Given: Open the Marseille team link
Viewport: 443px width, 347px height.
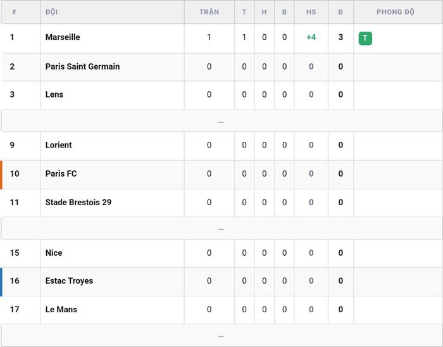Looking at the screenshot, I should click(63, 37).
